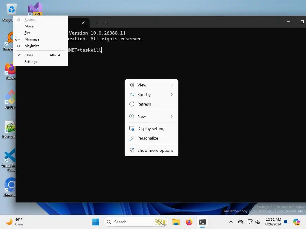Open Settings from the terminal window menu

(40, 62)
